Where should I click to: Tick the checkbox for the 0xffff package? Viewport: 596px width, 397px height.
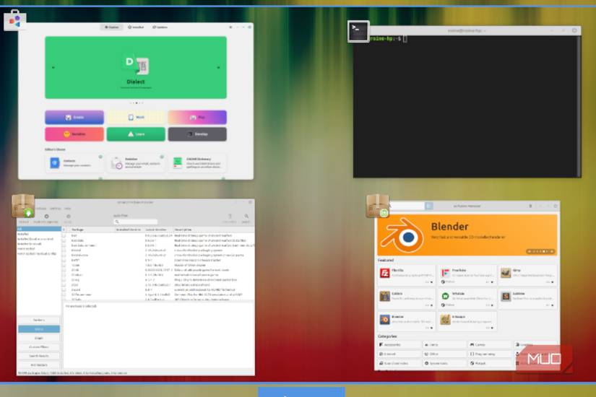point(64,261)
